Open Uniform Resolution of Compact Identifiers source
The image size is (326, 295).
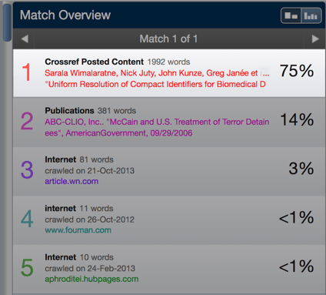coord(155,84)
